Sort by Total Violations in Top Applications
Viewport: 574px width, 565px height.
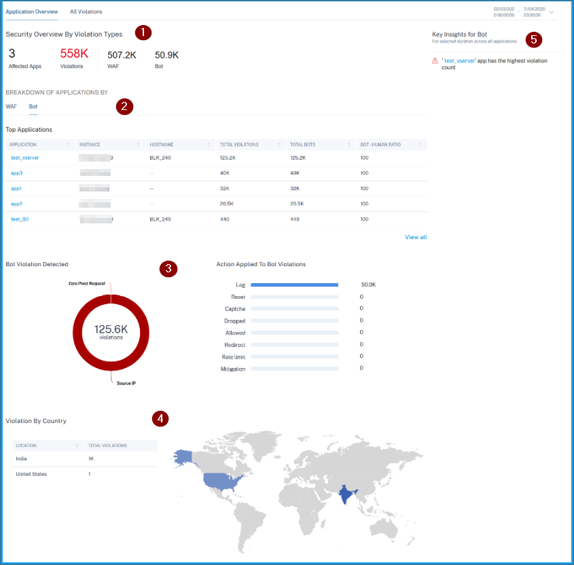pos(251,145)
